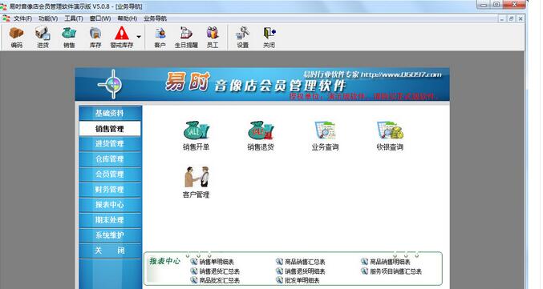Open the 销售 toolbar icon
543x289 pixels.
pos(69,38)
